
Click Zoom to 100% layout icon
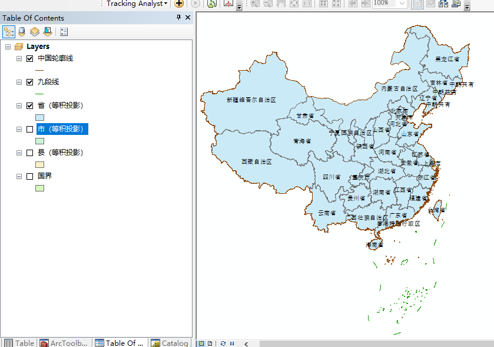[307, 4]
